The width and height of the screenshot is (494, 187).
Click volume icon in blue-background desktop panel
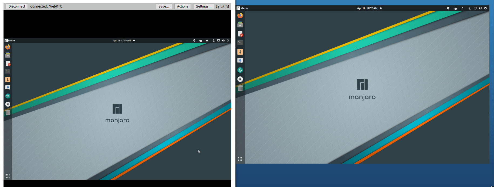click(480, 8)
